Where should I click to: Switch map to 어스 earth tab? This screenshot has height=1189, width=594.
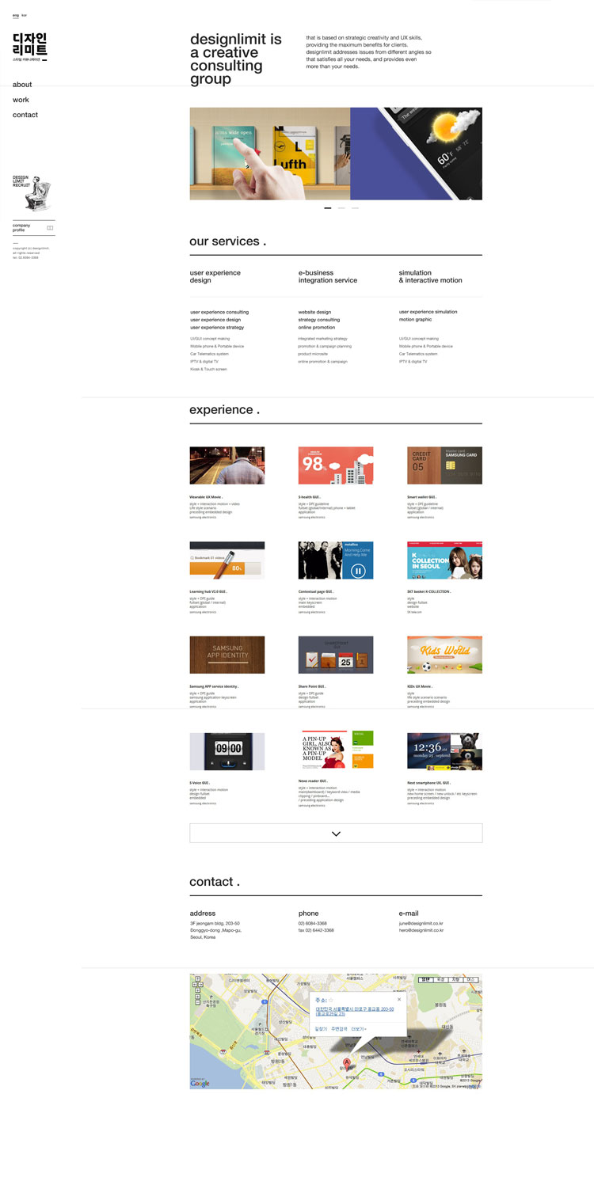[x=470, y=980]
